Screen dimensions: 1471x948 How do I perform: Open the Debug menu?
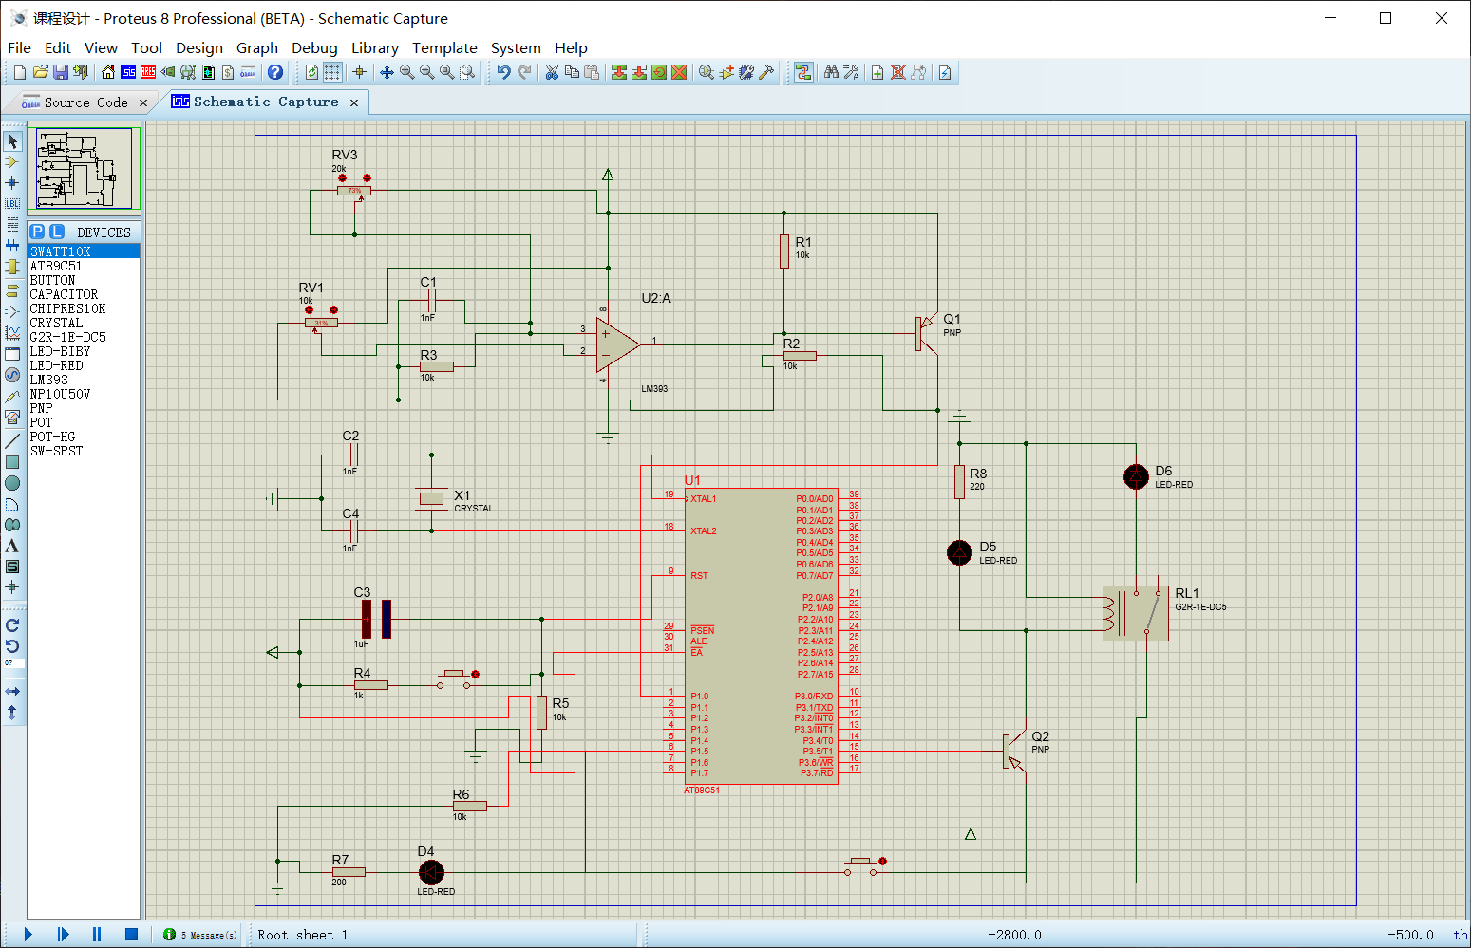tap(314, 47)
